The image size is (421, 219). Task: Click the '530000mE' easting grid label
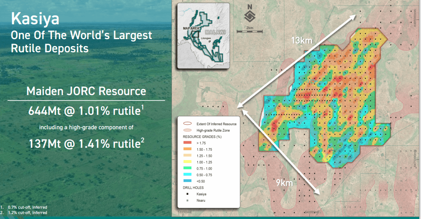(185, 212)
